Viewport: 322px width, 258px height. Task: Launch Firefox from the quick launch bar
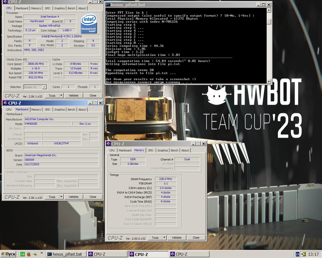click(x=29, y=254)
